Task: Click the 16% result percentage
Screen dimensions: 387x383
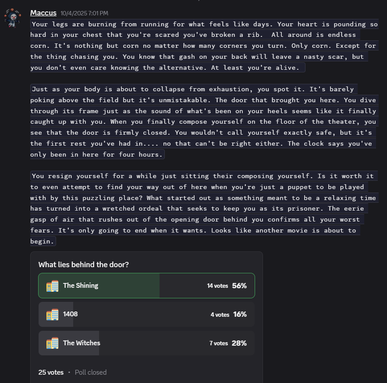Action: coord(240,315)
